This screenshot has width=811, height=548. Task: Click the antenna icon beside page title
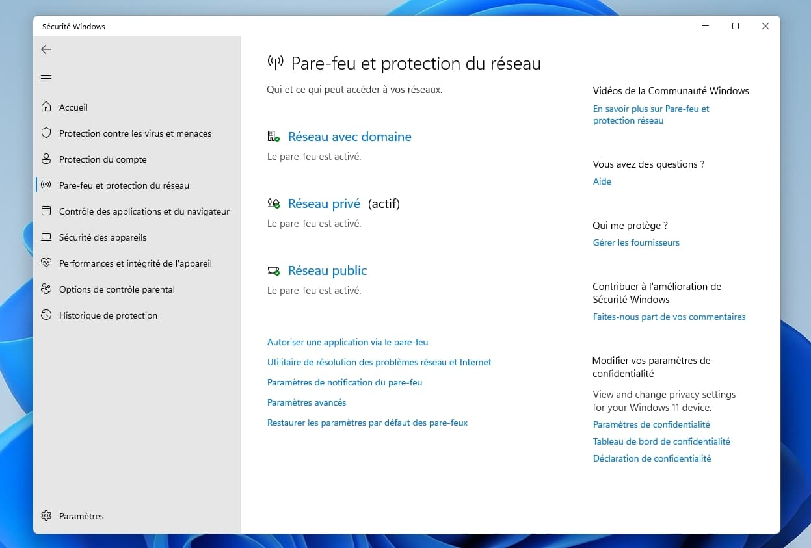(276, 63)
